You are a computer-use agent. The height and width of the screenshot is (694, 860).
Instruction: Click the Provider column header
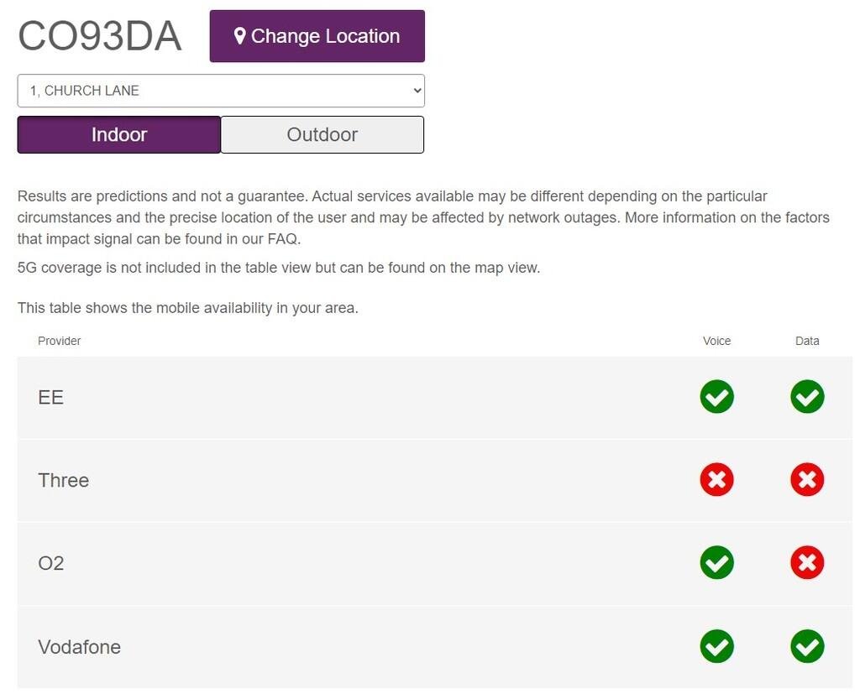60,341
